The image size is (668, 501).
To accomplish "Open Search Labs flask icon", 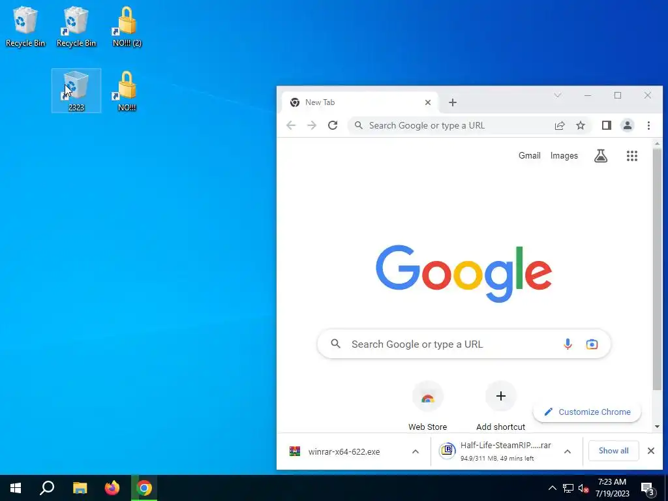I will tap(601, 156).
